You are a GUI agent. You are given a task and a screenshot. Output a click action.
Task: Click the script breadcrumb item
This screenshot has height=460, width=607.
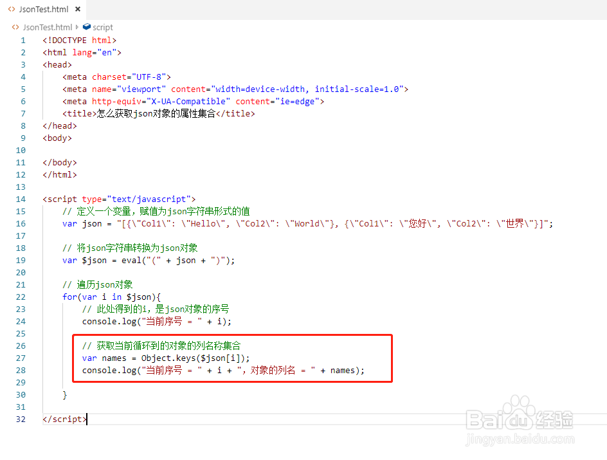click(103, 28)
